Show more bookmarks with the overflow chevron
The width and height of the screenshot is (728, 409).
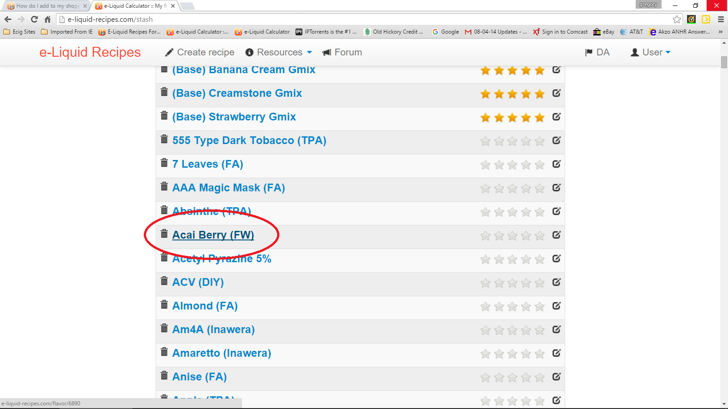pyautogui.click(x=720, y=32)
